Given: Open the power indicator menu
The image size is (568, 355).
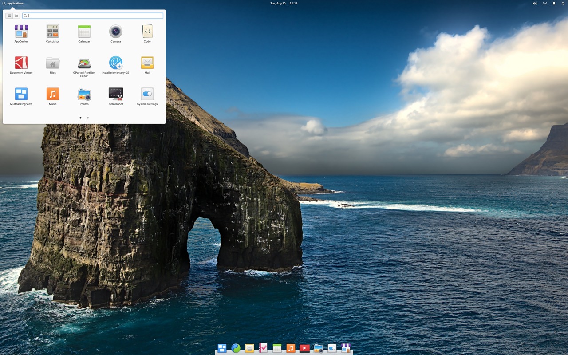Looking at the screenshot, I should pyautogui.click(x=563, y=3).
